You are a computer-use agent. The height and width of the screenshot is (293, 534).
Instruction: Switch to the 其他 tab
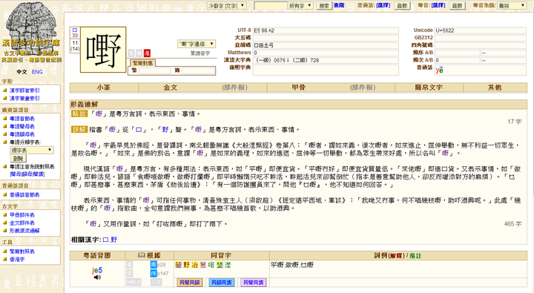pos(495,88)
